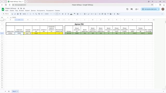Open the Вставка menu
Image resolution: width=166 pixels, height=93 pixels.
click(21, 11)
